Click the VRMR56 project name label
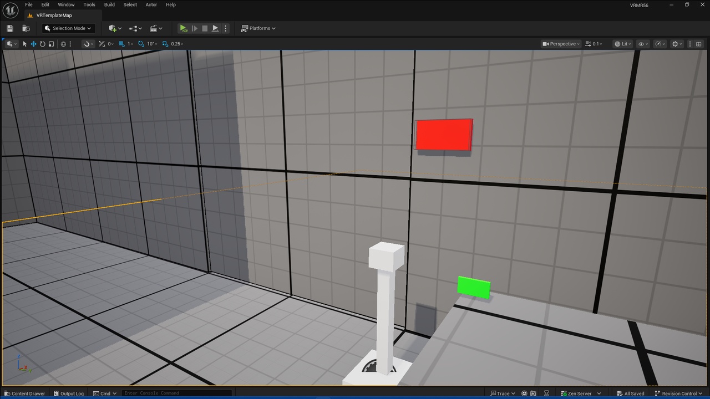The width and height of the screenshot is (710, 399). [639, 5]
